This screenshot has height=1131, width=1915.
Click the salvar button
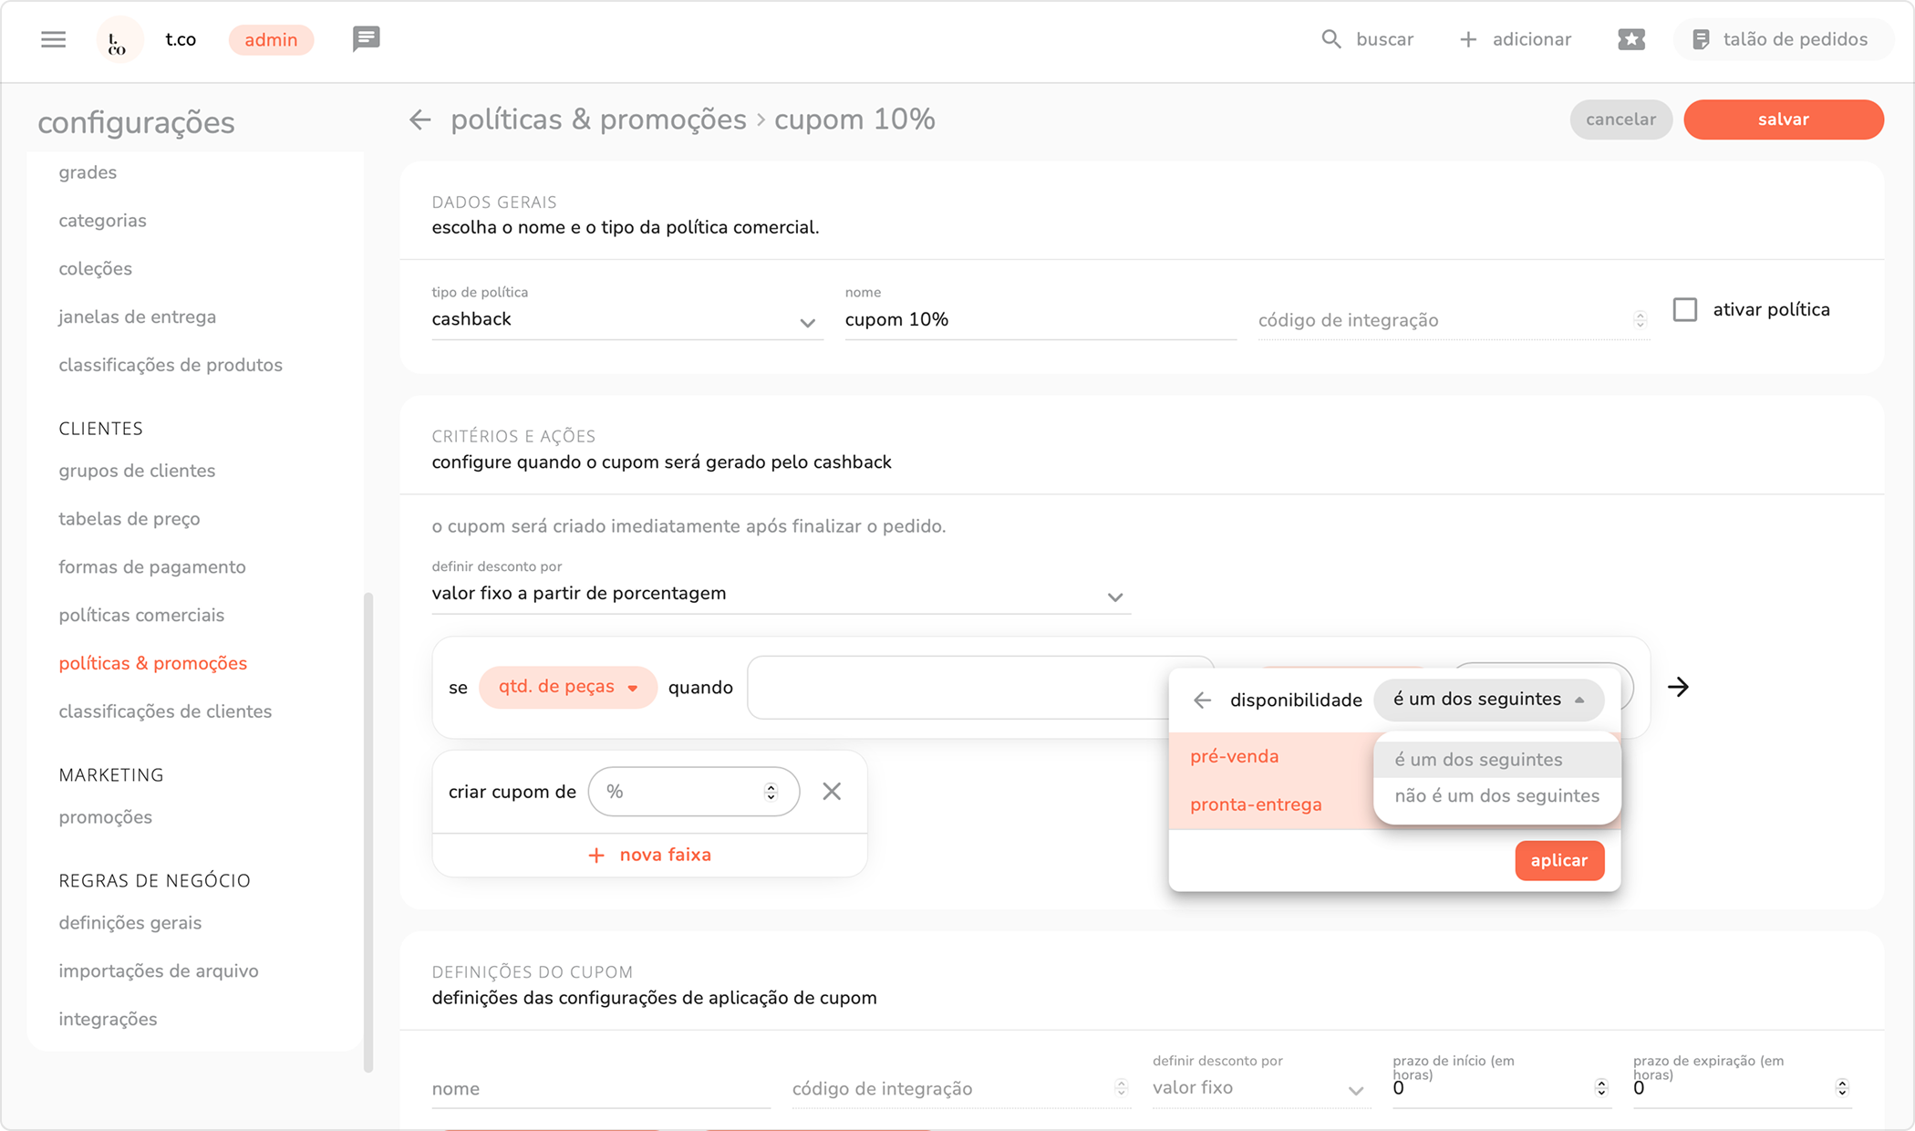[x=1783, y=119]
